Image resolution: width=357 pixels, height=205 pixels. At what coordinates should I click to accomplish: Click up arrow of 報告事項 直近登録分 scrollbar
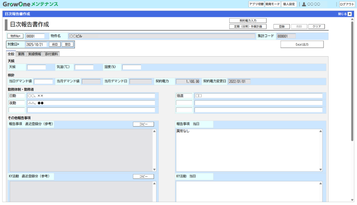click(x=155, y=131)
